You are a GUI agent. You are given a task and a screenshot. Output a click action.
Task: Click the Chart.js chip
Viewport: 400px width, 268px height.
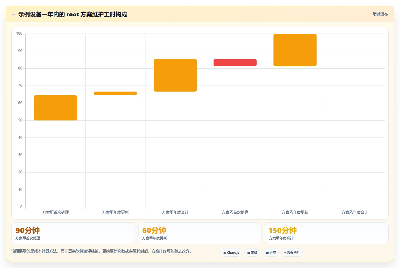tap(231, 253)
